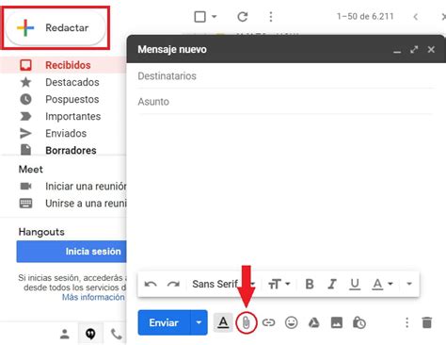This screenshot has width=446, height=345.
Task: Toggle italic formatting
Action: pos(332,284)
